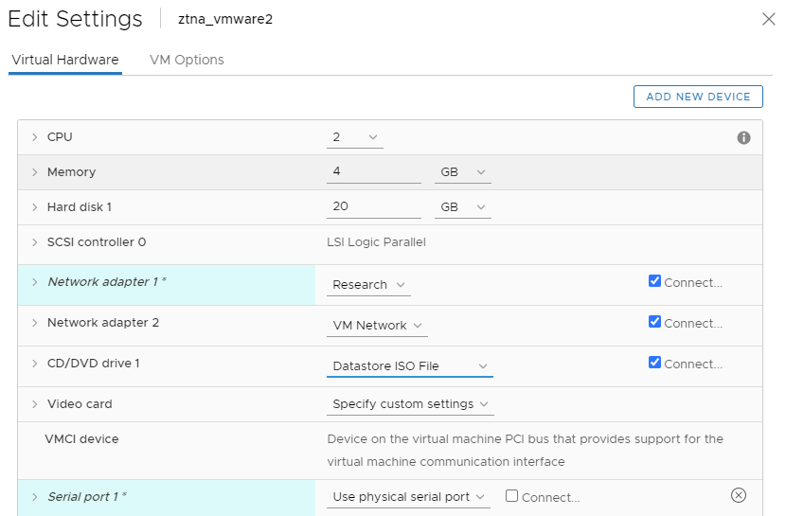The width and height of the screenshot is (786, 516).
Task: Toggle Connect checkbox for CD/DVD drive 1
Action: point(654,363)
